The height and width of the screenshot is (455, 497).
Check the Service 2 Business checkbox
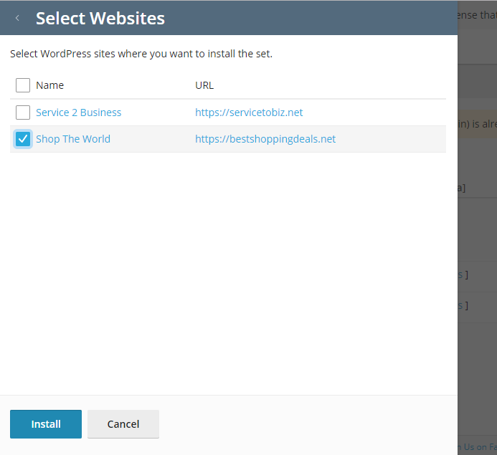click(x=23, y=112)
